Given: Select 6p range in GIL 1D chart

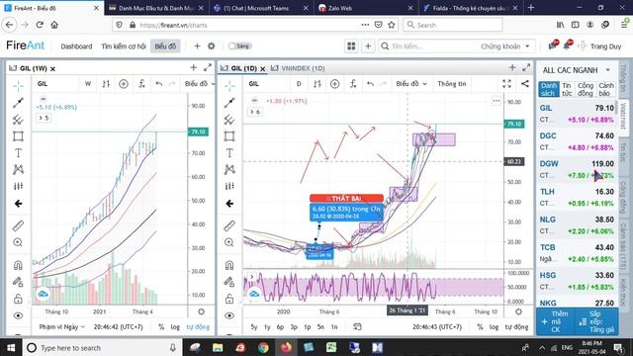Looking at the screenshot, I should [280, 327].
